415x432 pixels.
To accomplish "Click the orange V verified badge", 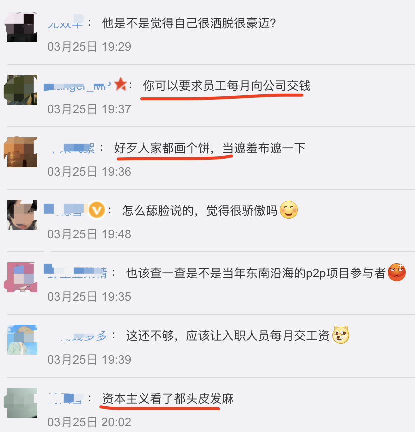I will pyautogui.click(x=97, y=210).
